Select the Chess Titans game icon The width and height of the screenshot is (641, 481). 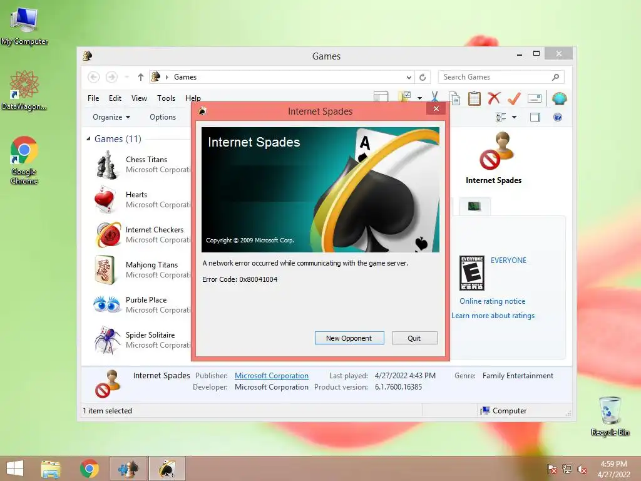point(107,165)
